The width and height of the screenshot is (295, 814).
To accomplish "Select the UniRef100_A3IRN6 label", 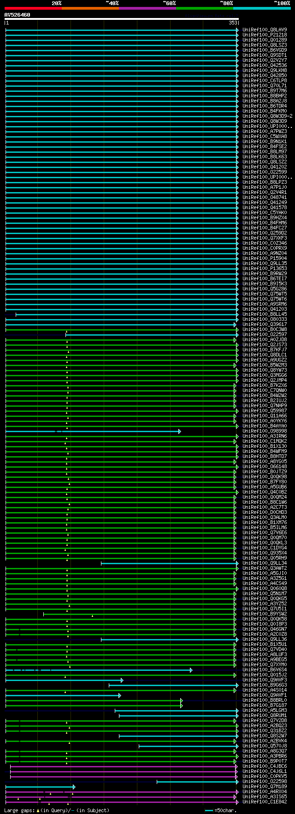I will (x=265, y=436).
